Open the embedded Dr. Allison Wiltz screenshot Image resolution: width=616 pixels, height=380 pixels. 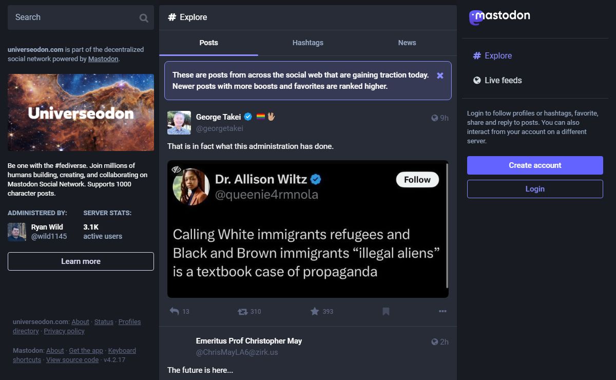tap(308, 229)
